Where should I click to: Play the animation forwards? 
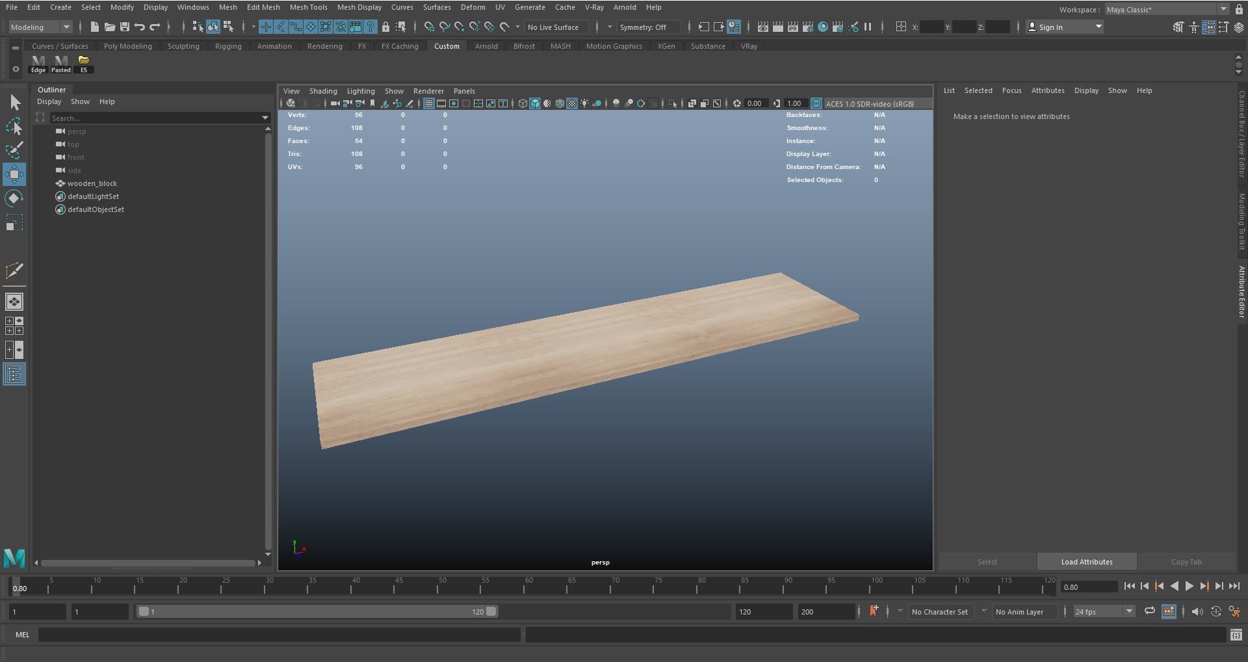(x=1189, y=586)
